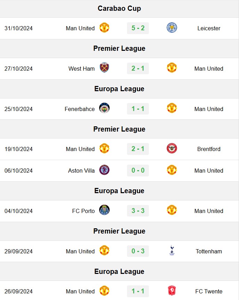The image size is (239, 300).
Task: Click the FC Twente team name
Action: pos(209,291)
